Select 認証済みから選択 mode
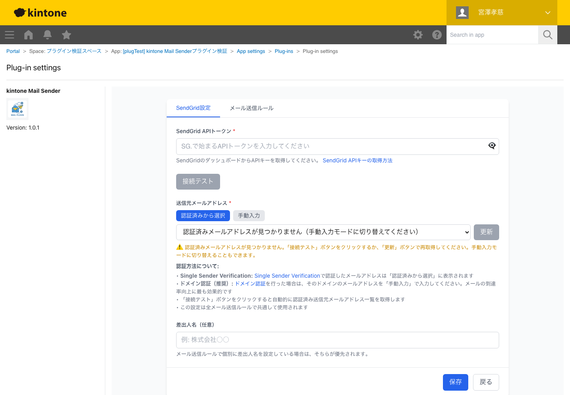 (203, 216)
